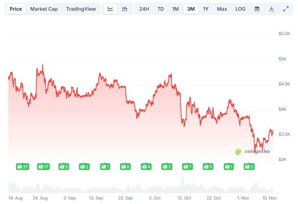Open the calendar date picker icon
298x204 pixels.
tap(257, 9)
